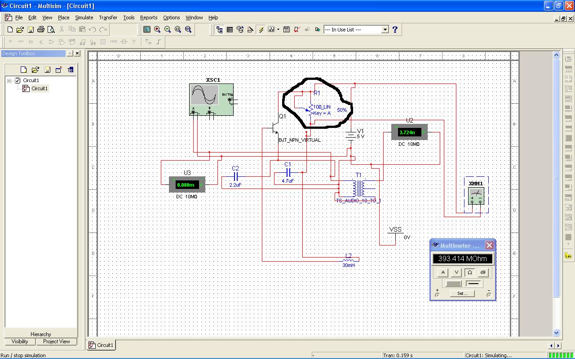The image size is (575, 359).
Task: Switch to the Visibility tab
Action: (20, 341)
